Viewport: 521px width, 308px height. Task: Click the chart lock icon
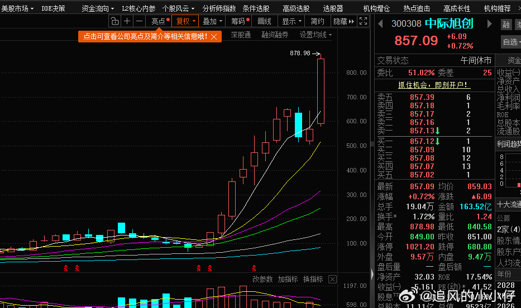tap(114, 21)
